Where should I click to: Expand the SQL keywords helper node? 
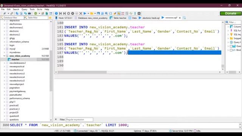(x=228, y=34)
